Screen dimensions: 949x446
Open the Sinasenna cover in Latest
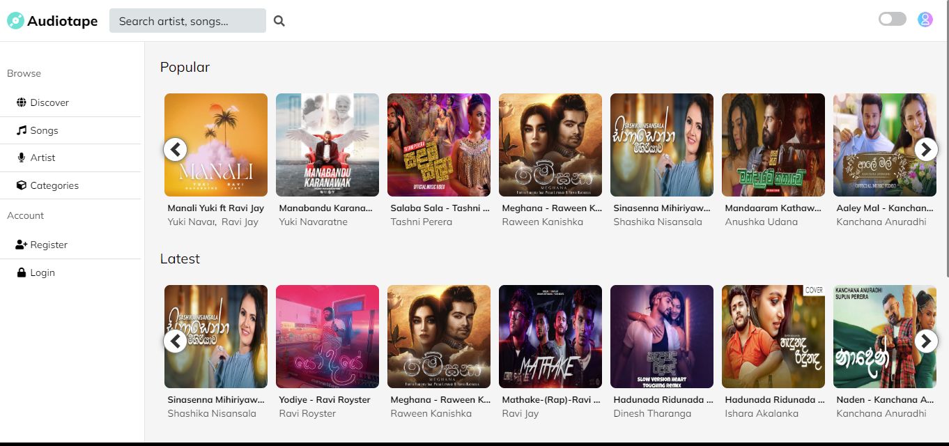pyautogui.click(x=216, y=337)
